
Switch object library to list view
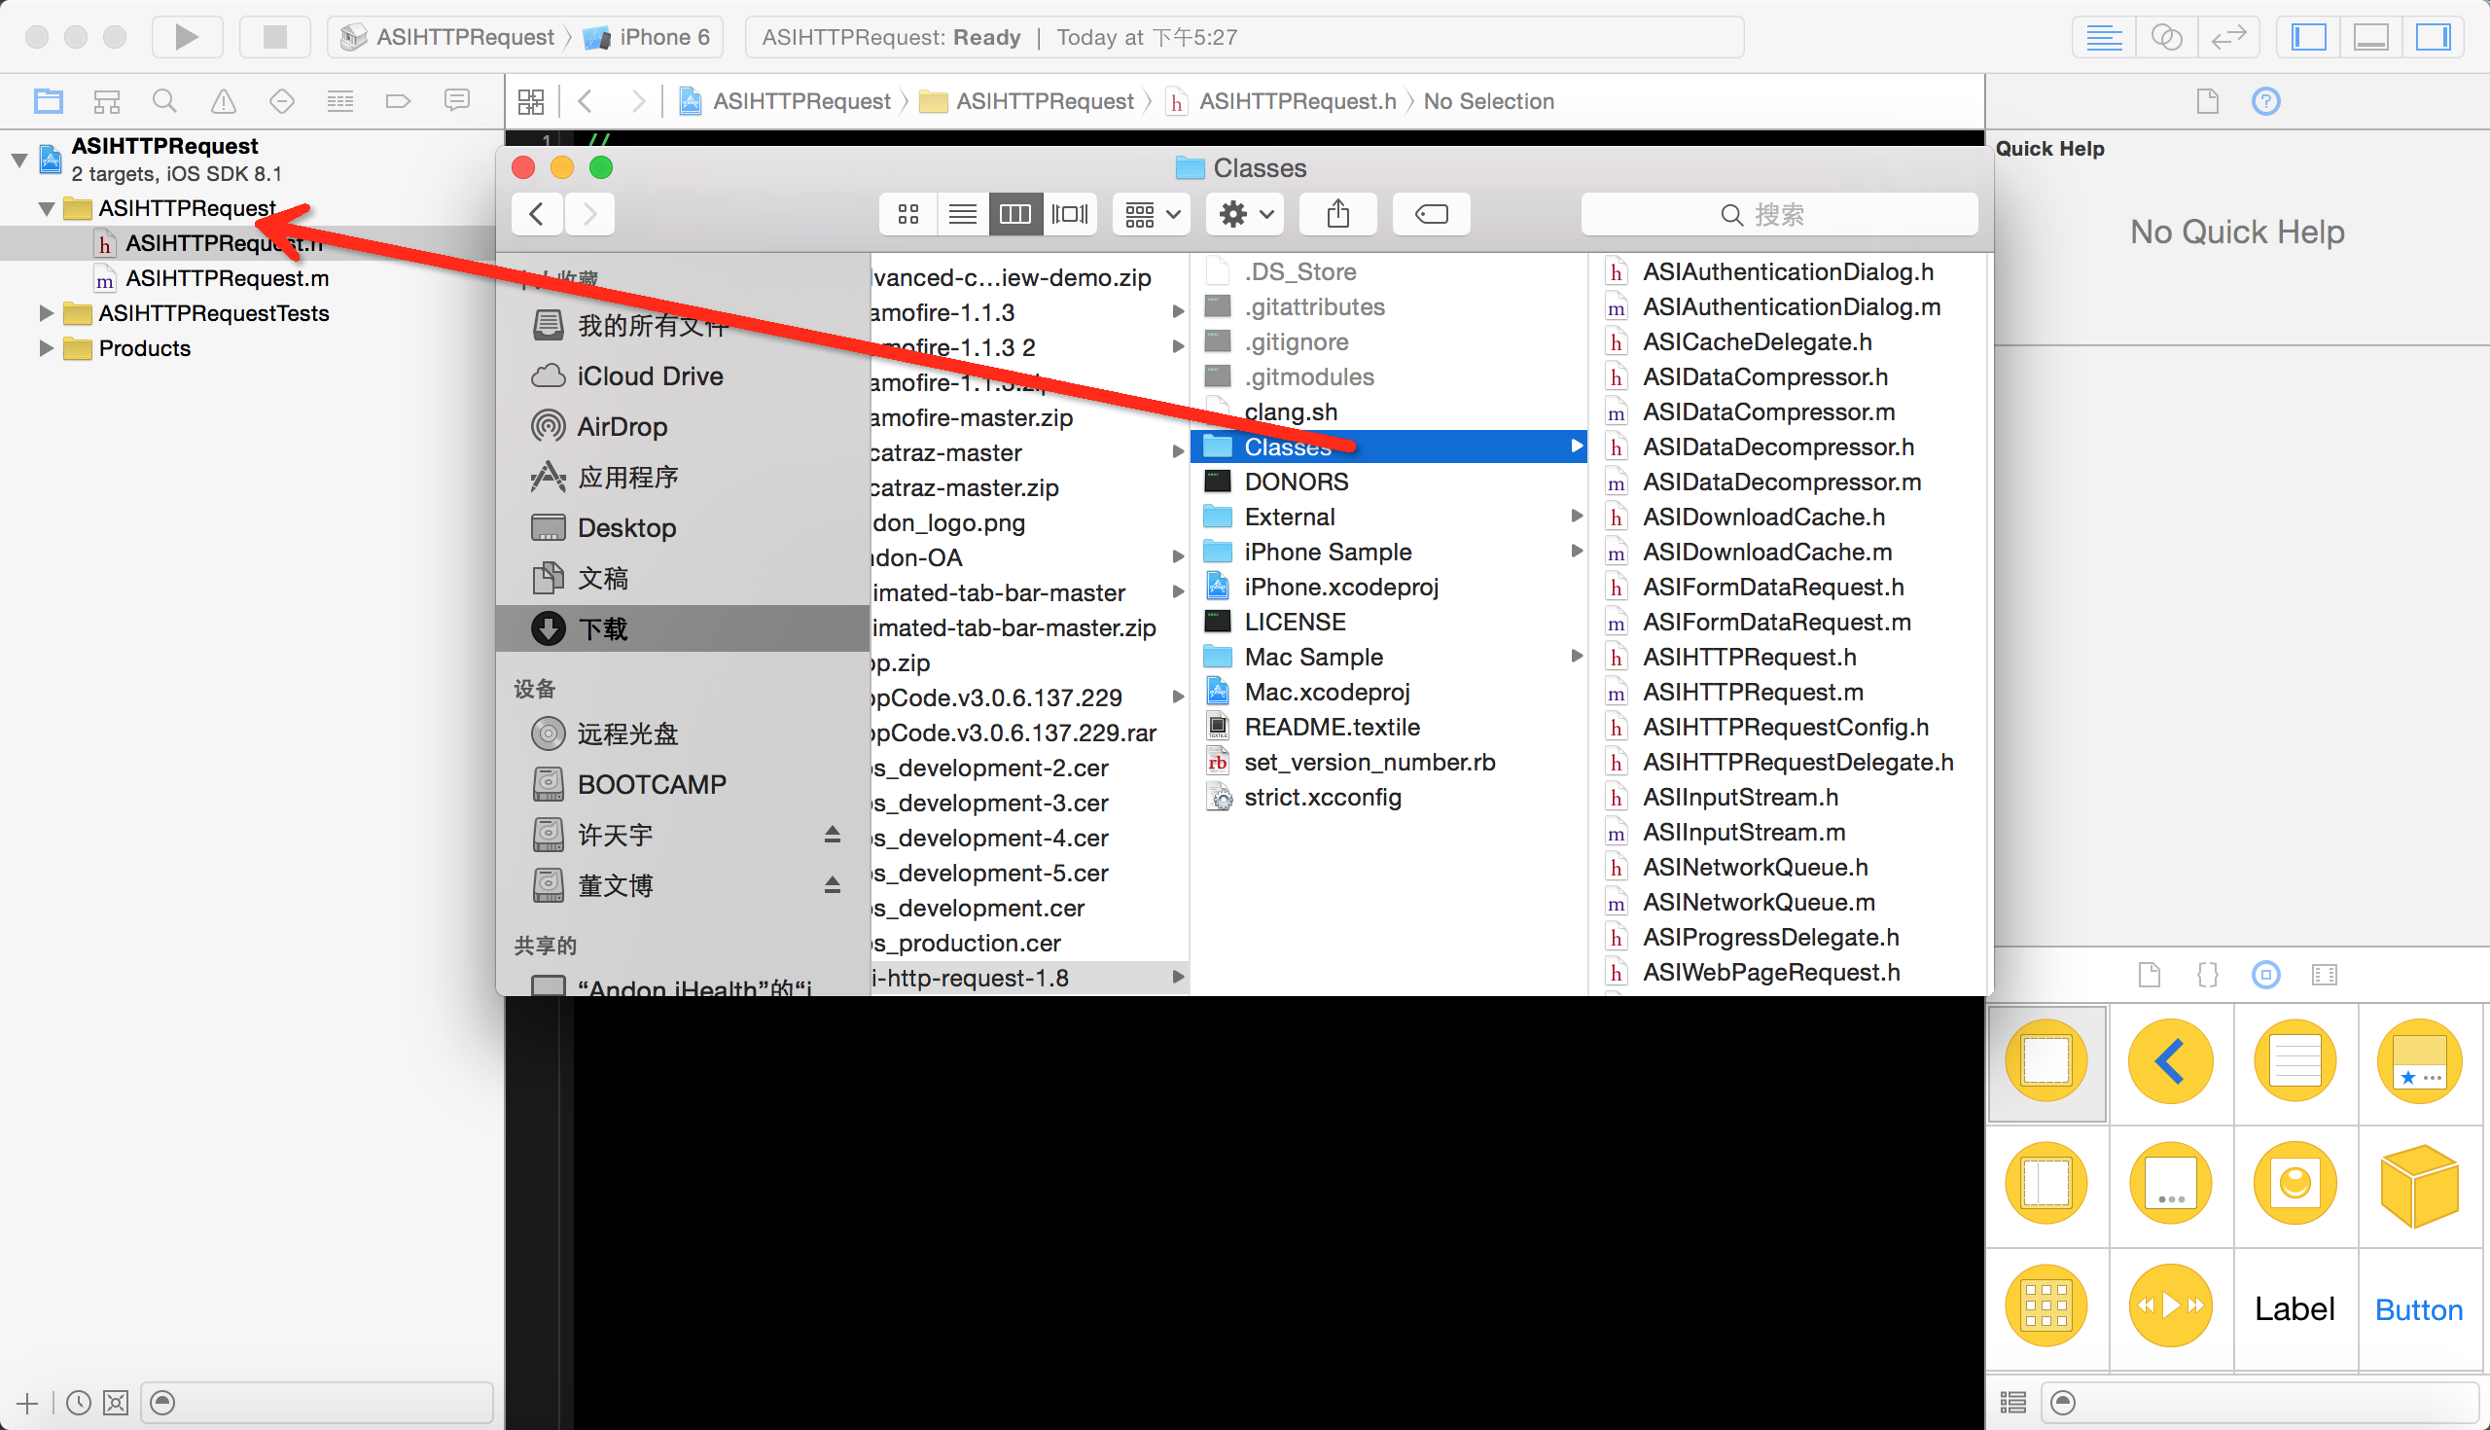[2012, 1403]
